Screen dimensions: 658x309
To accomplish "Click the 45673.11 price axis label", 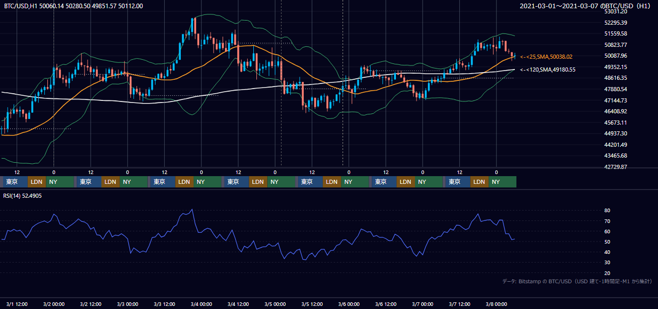I will tap(616, 123).
